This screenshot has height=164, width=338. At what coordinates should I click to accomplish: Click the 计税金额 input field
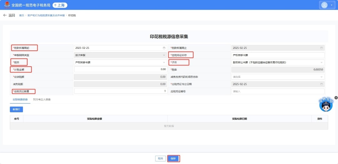(120, 69)
